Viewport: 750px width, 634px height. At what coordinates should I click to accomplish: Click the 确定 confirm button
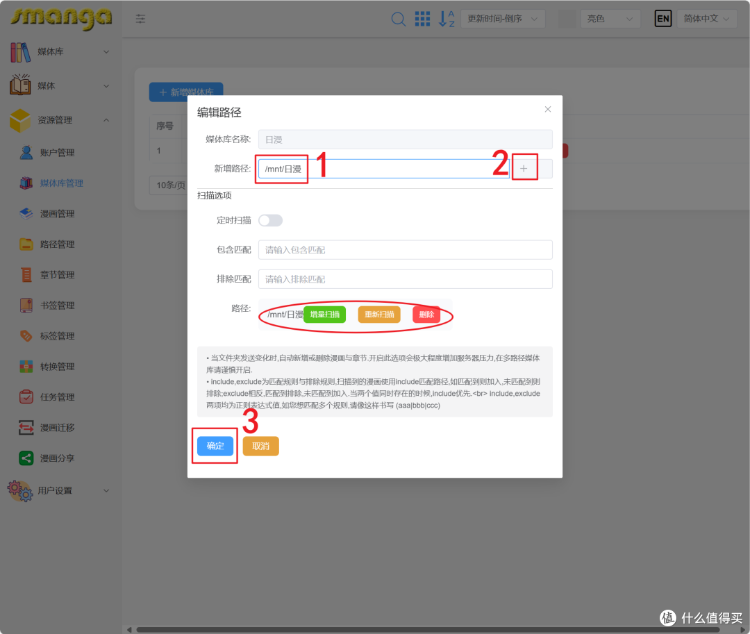pyautogui.click(x=215, y=446)
